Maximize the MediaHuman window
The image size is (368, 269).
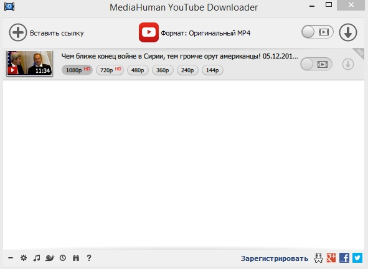329,4
